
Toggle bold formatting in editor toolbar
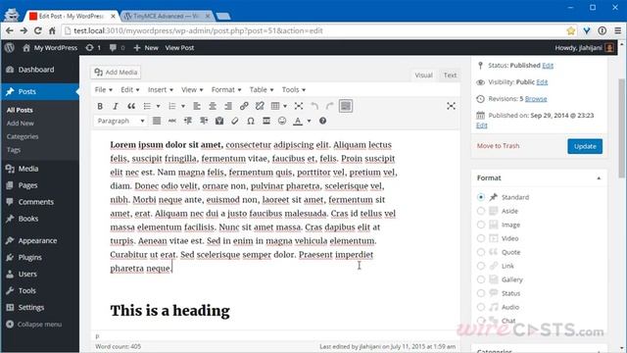100,106
